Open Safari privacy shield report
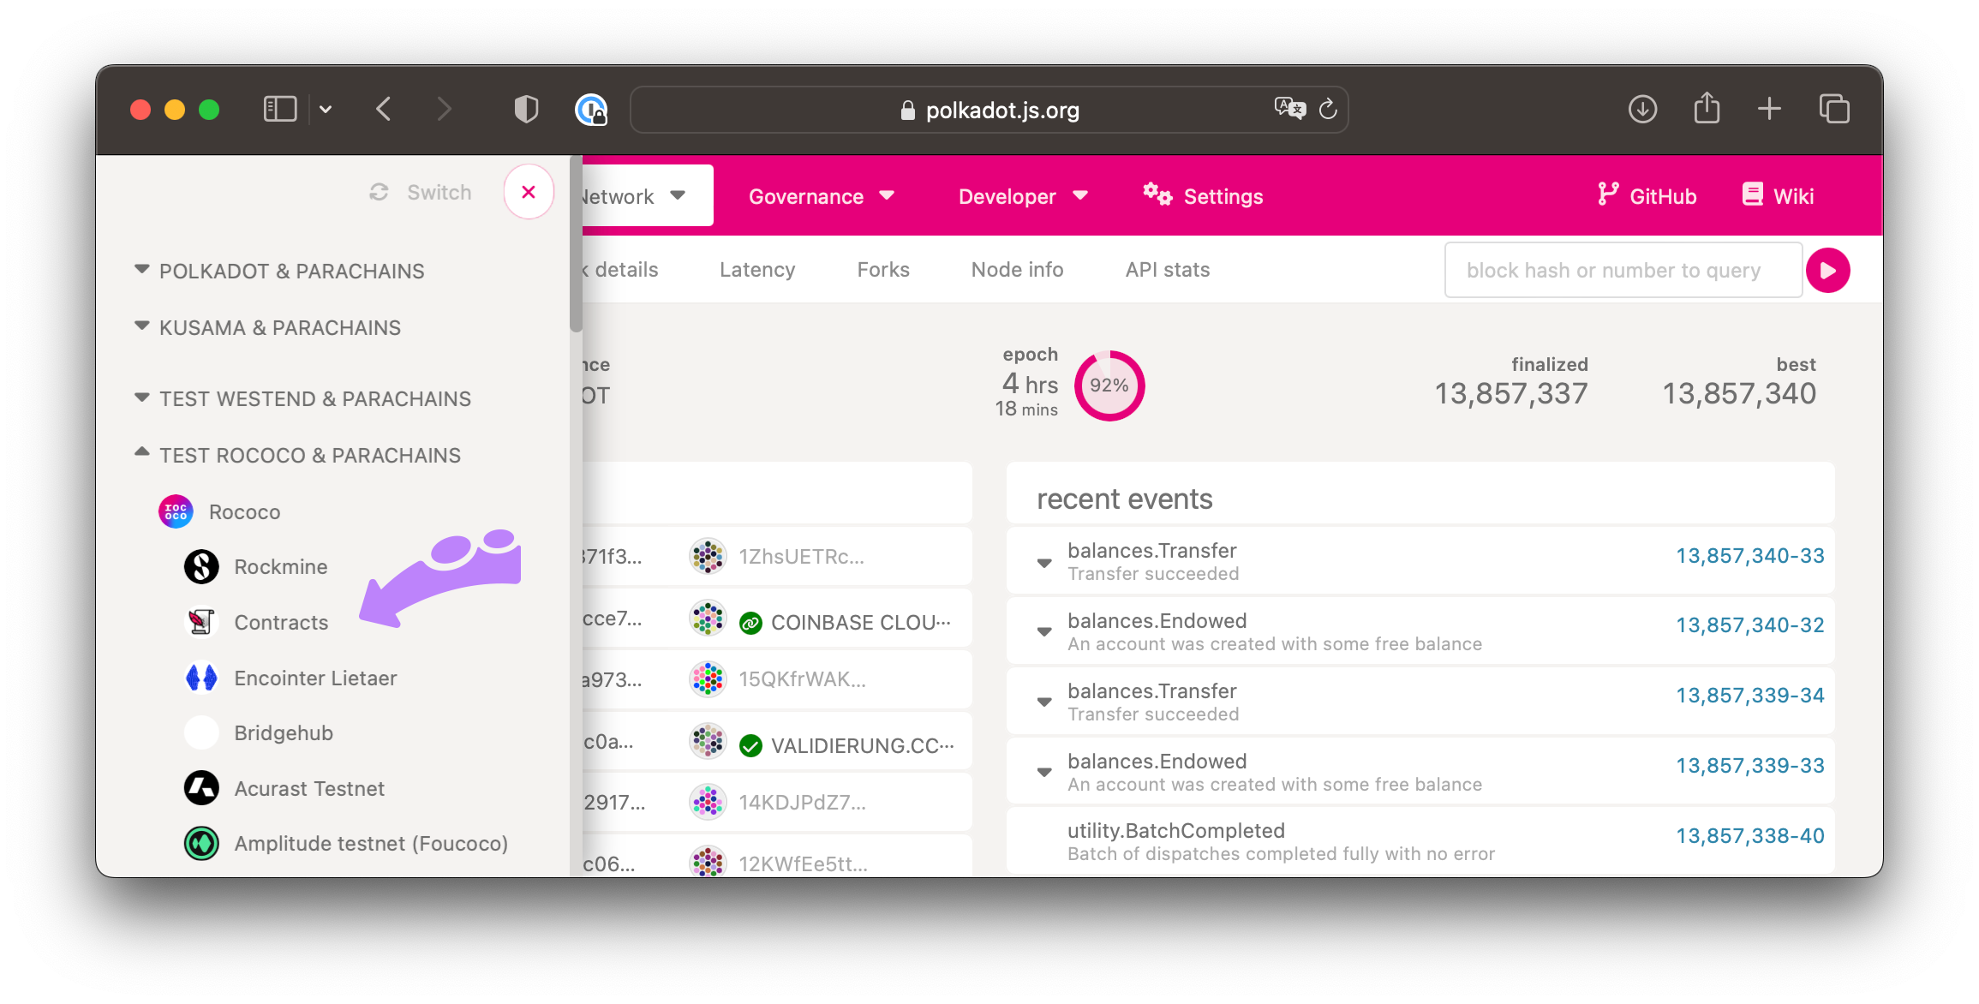 point(526,110)
